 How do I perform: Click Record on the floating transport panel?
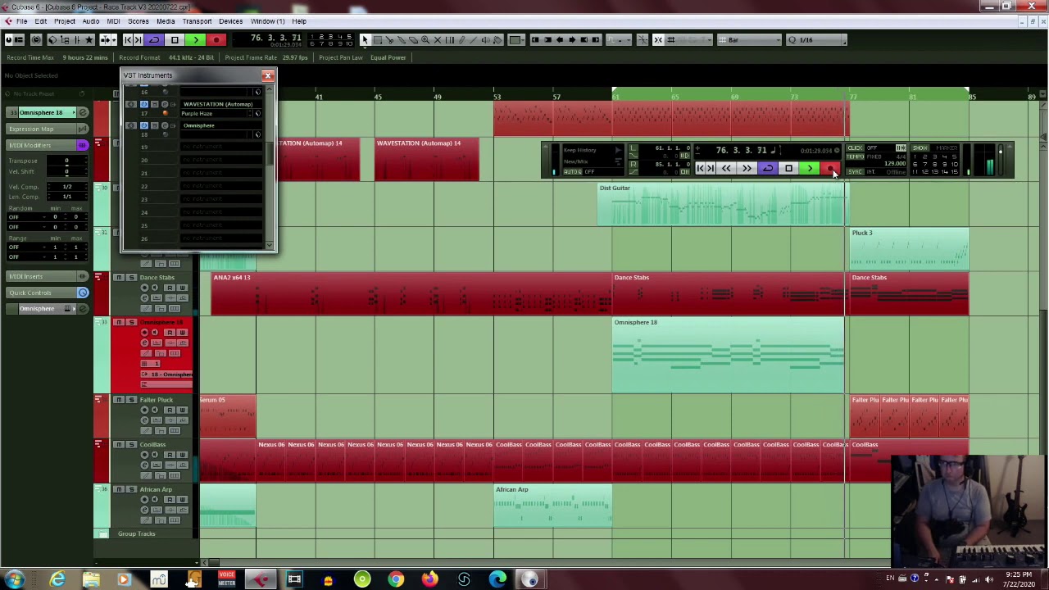click(x=830, y=168)
